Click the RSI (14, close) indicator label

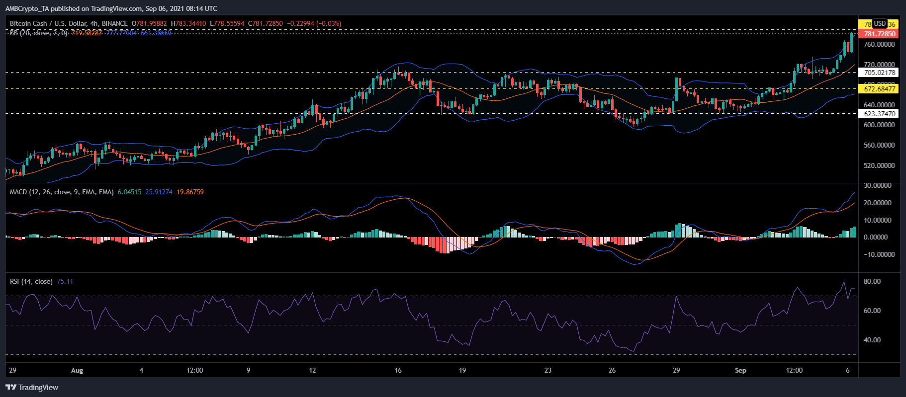click(31, 281)
